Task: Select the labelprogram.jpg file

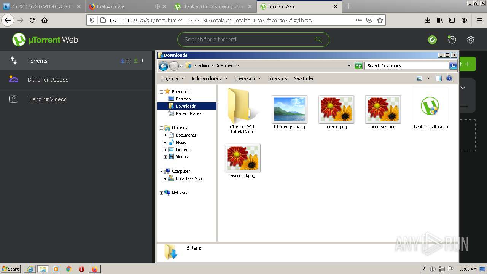Action: pyautogui.click(x=290, y=112)
